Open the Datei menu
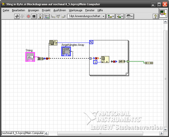Image resolution: width=169 pixels, height=137 pixels. pyautogui.click(x=6, y=10)
